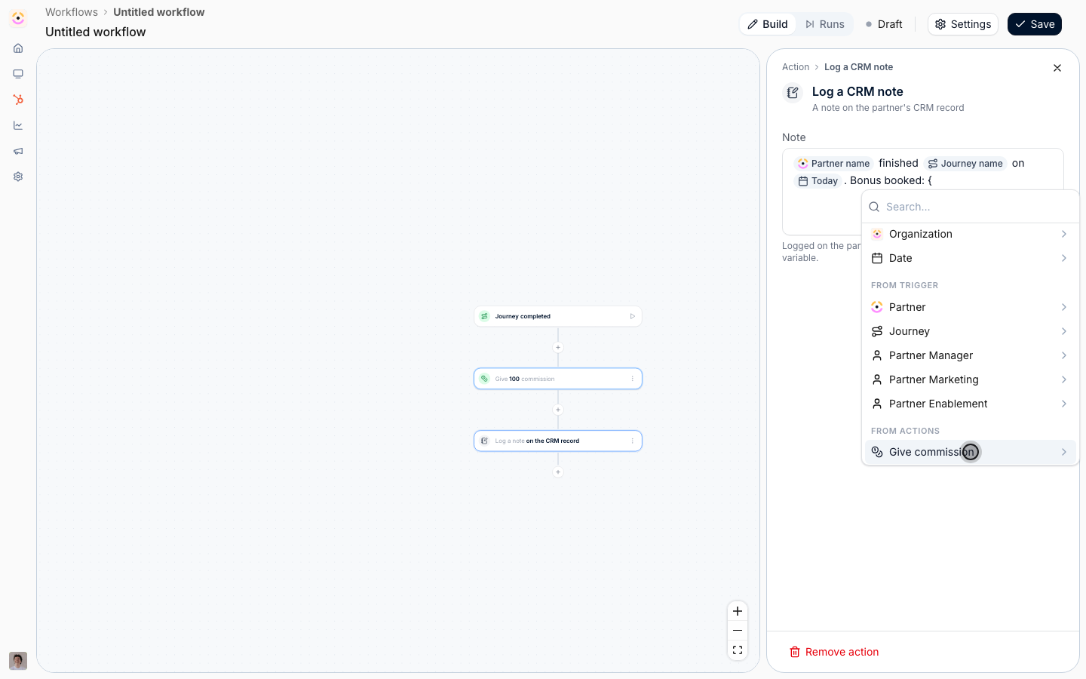Click the Action breadcrumb in panel
The width and height of the screenshot is (1086, 679).
796,67
